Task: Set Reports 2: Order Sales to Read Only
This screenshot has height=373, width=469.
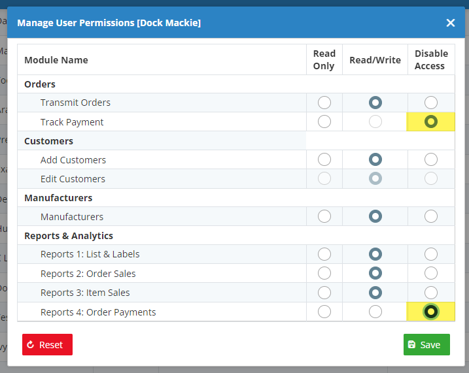Action: coord(324,273)
